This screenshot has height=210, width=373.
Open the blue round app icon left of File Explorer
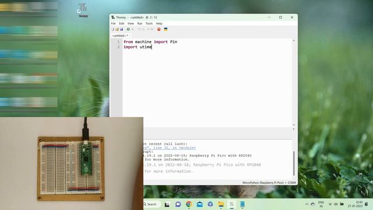210,204
